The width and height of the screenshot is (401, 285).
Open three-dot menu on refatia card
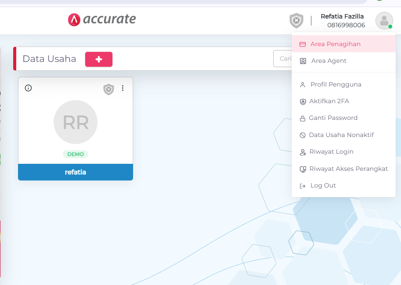tap(123, 88)
